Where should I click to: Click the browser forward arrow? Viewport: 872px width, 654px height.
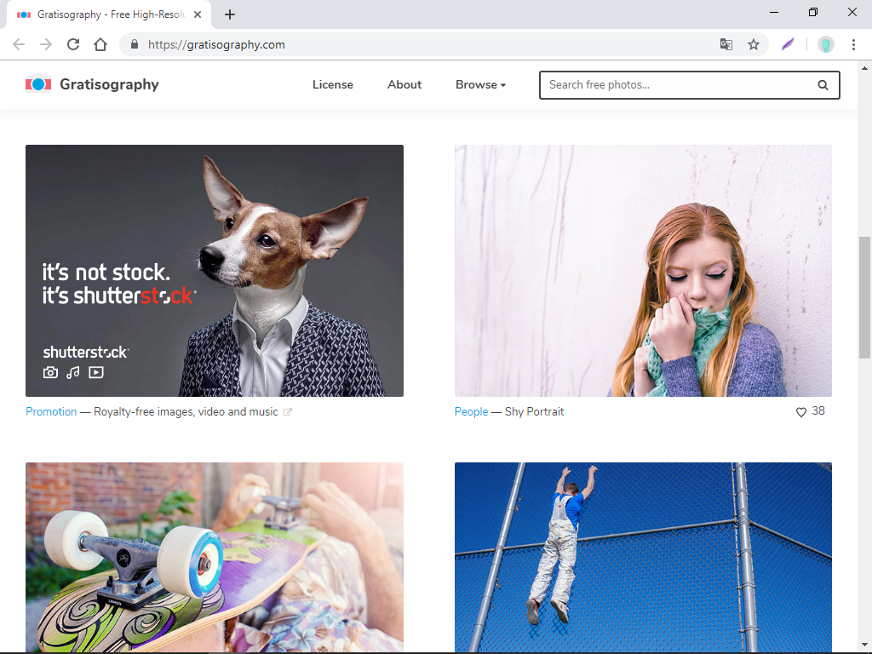coord(46,44)
